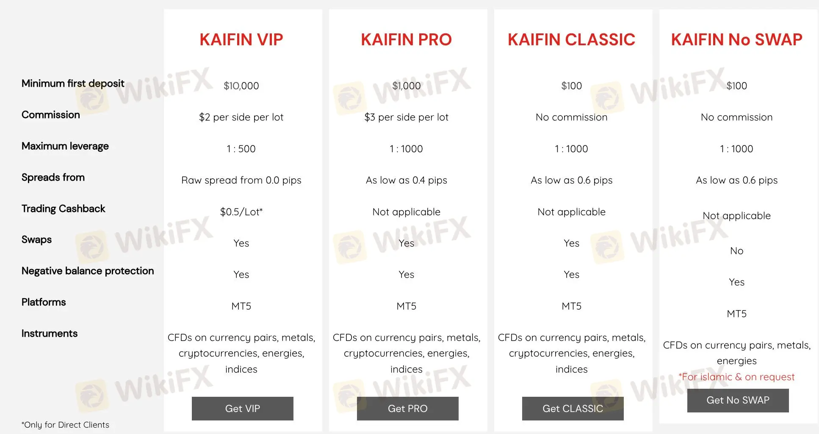
Task: Click the red islamic on-request note
Action: pyautogui.click(x=736, y=377)
